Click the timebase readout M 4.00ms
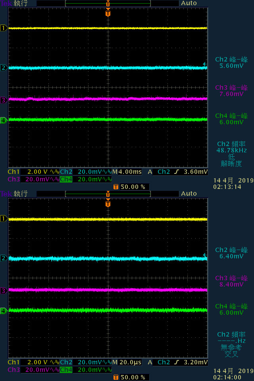This screenshot has width=254, height=381. 127,172
